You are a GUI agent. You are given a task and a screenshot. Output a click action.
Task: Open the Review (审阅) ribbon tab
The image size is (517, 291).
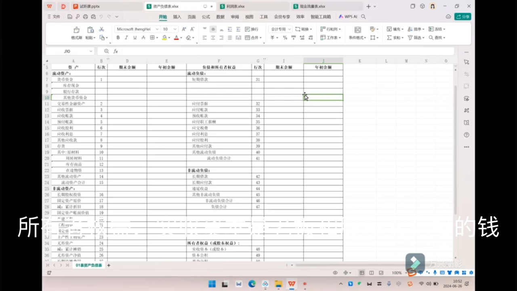pyautogui.click(x=235, y=17)
